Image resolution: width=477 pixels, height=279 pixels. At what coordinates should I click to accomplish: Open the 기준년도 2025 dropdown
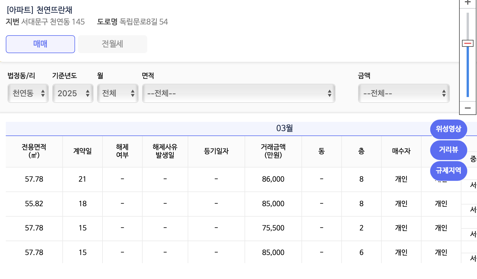pos(73,93)
